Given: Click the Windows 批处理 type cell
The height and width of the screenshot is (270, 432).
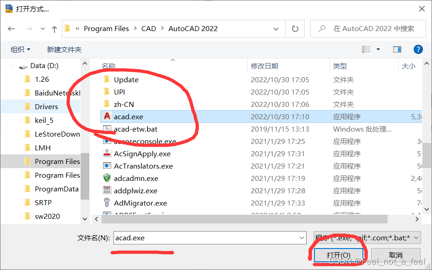Looking at the screenshot, I should tap(362, 129).
